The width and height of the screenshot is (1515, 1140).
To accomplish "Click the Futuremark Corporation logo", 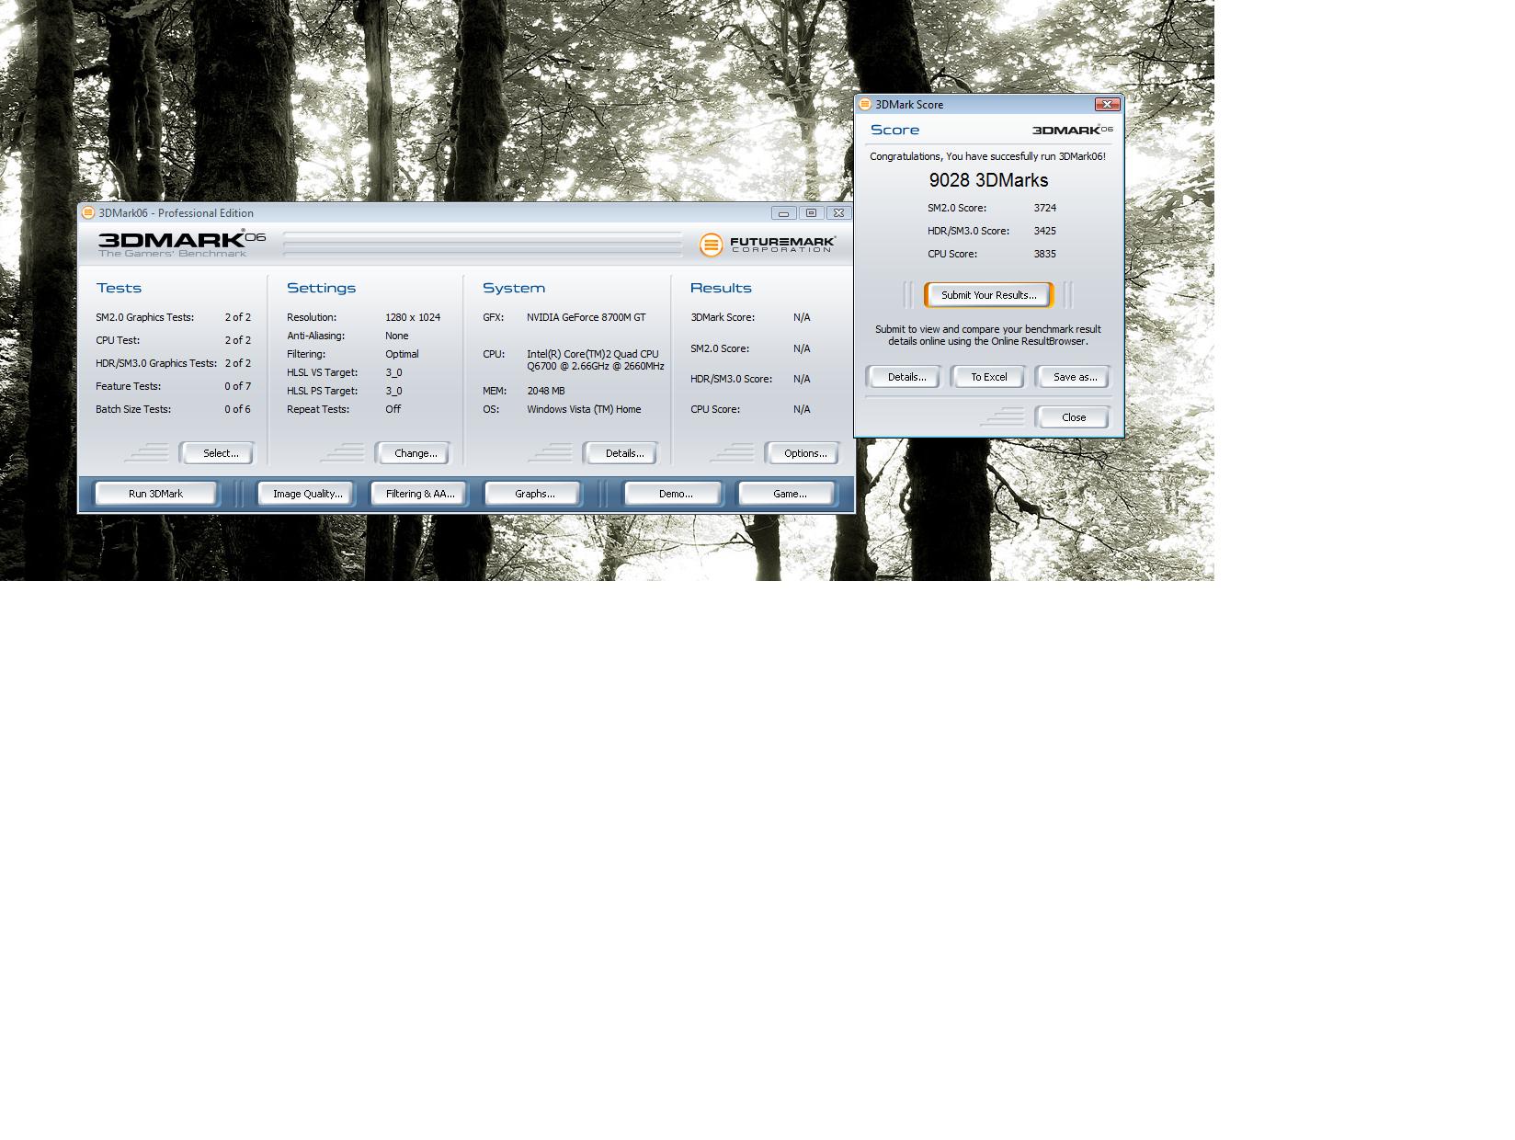I will [767, 245].
